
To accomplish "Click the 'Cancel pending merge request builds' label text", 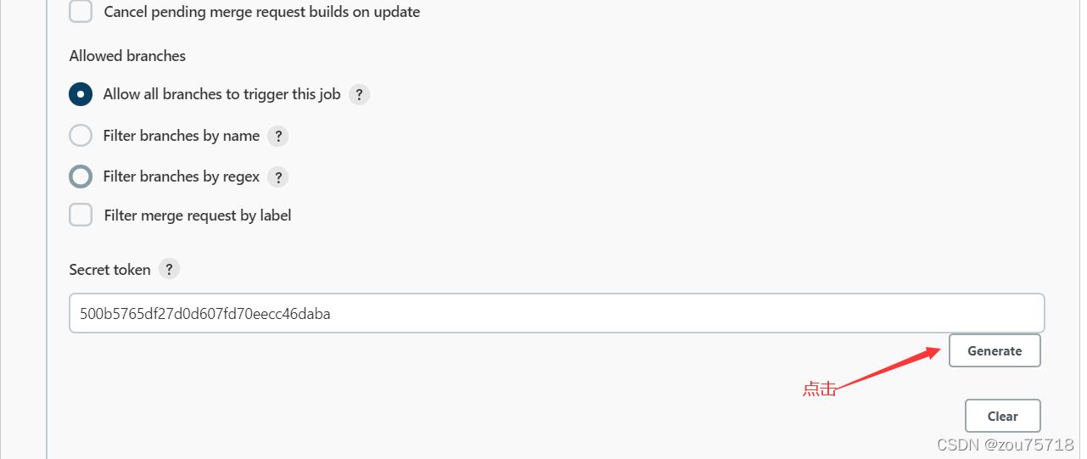I will (262, 12).
